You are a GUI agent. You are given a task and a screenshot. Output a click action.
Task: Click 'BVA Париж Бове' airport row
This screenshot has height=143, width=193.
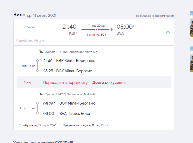(x=74, y=113)
